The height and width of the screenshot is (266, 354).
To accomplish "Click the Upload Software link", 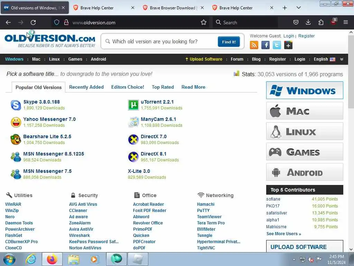I will [x=204, y=59].
